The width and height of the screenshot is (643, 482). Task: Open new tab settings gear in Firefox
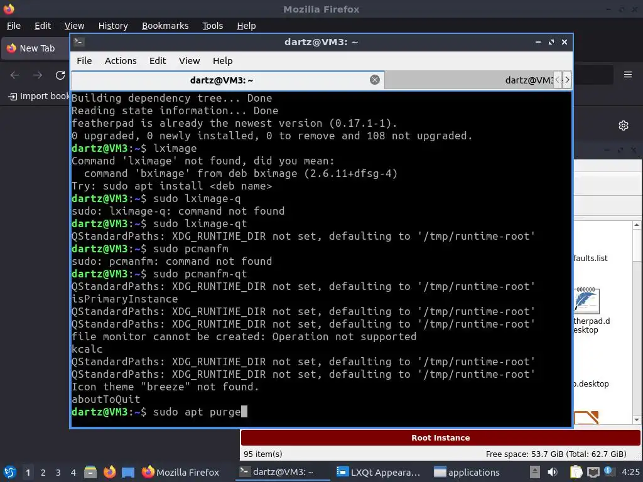tap(624, 126)
